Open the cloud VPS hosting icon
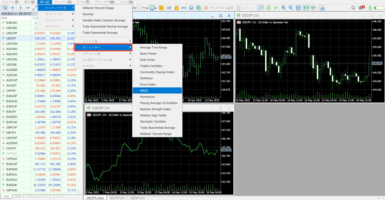The width and height of the screenshot is (385, 200). [x=191, y=8]
